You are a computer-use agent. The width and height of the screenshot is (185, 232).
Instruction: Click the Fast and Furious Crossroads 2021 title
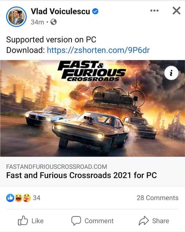coord(81,175)
